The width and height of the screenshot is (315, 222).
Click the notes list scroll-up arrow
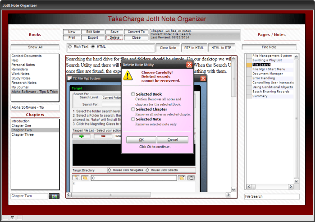297,57
